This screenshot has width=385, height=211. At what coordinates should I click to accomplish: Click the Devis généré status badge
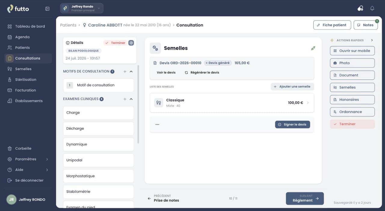pyautogui.click(x=217, y=63)
